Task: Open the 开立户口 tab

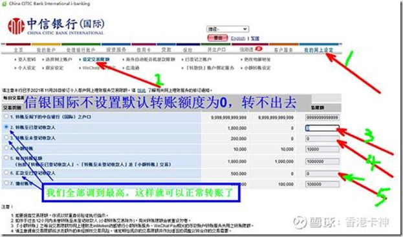Action: 217,50
